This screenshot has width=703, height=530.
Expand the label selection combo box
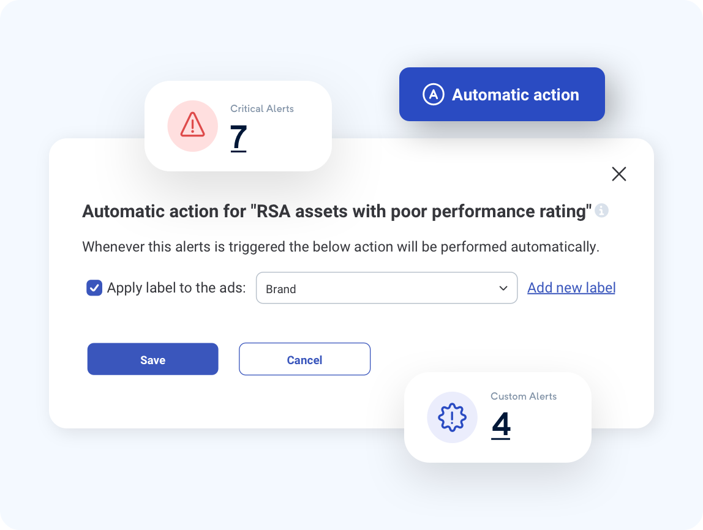[386, 288]
